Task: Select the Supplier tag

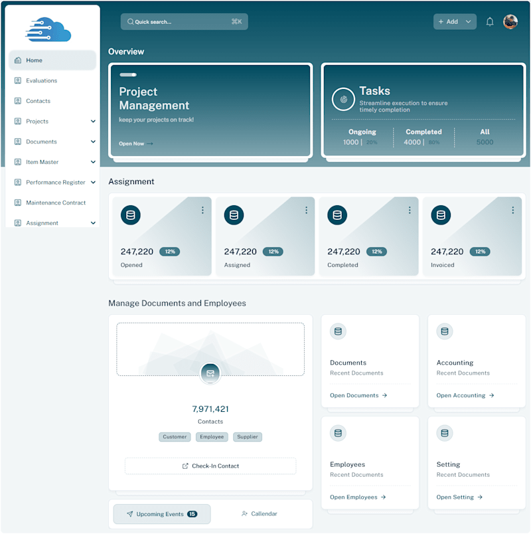Action: [x=248, y=437]
